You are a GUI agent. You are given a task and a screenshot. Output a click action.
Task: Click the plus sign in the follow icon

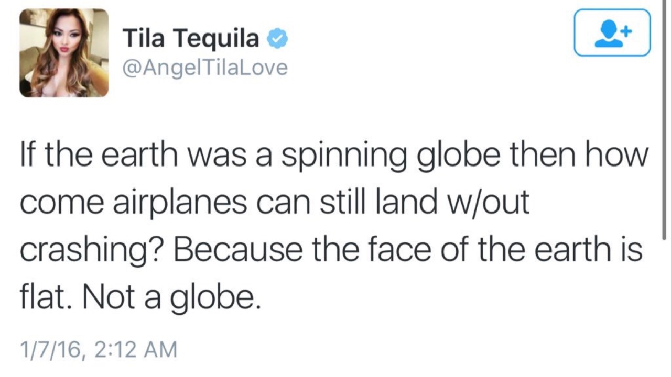pos(626,31)
